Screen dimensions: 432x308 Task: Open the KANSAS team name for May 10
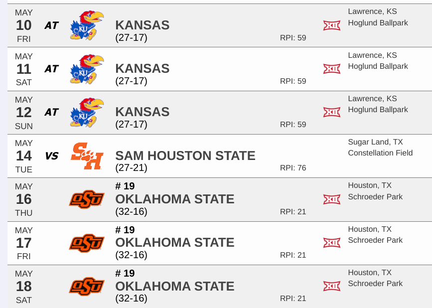[x=143, y=25]
